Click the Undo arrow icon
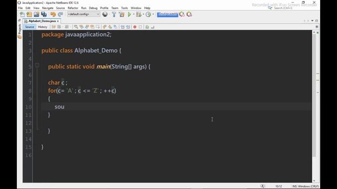337x189 pixels. point(53,14)
